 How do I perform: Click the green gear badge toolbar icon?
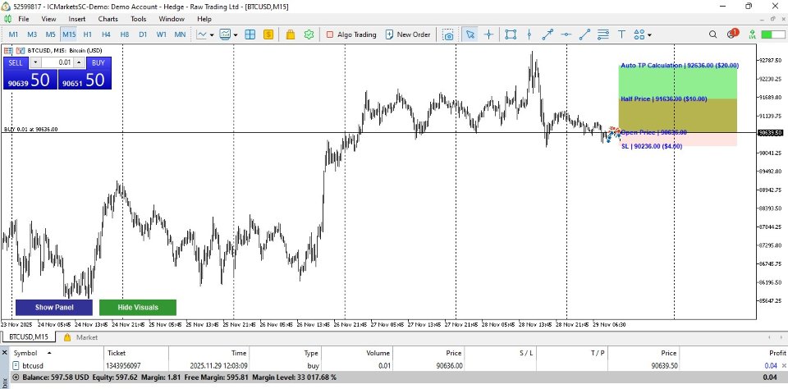[x=309, y=34]
